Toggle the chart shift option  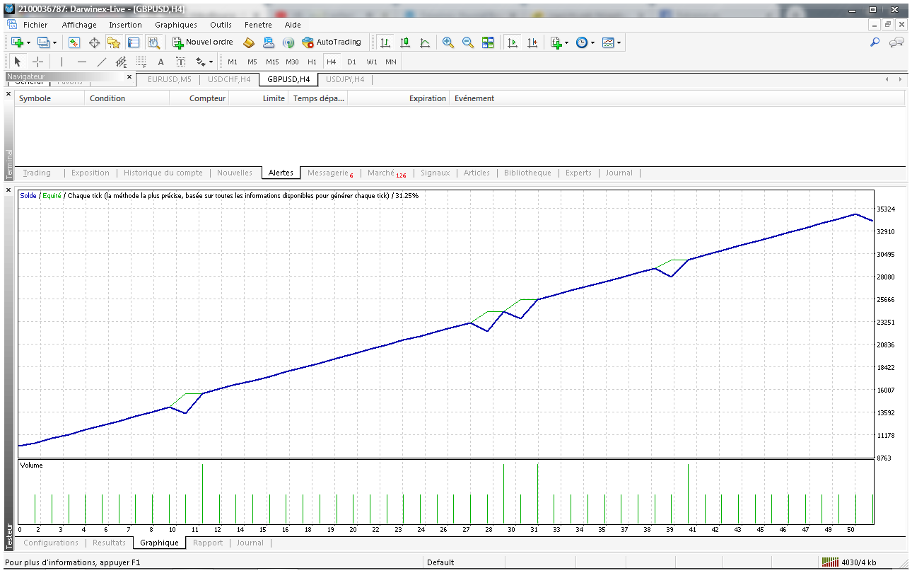[532, 42]
